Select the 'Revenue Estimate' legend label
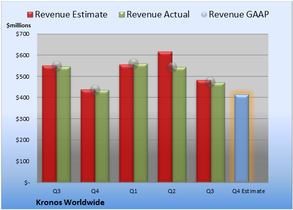Viewport: 293px width, 210px height. pyautogui.click(x=71, y=14)
